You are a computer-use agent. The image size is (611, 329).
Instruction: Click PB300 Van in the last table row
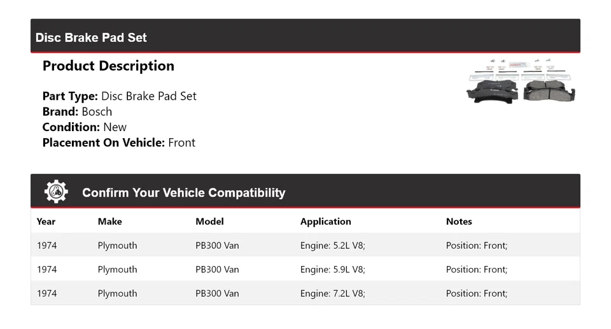coord(217,294)
